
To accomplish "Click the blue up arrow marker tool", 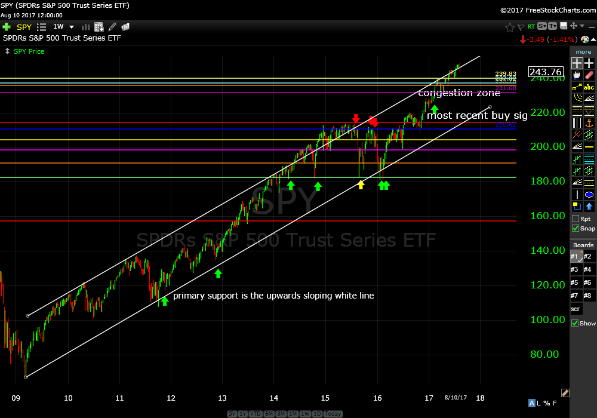I will point(589,207).
